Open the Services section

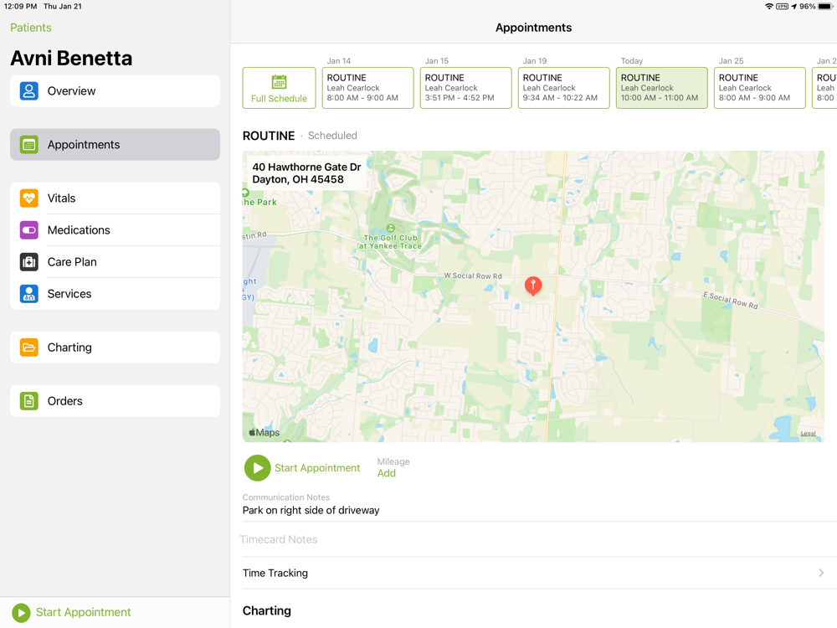[115, 294]
